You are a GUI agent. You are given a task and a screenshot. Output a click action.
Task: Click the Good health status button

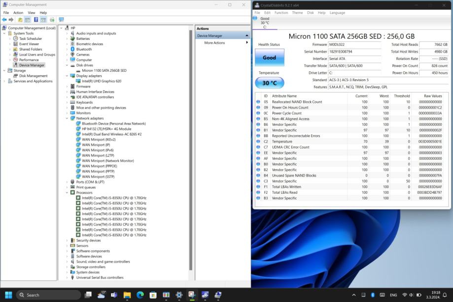point(269,58)
